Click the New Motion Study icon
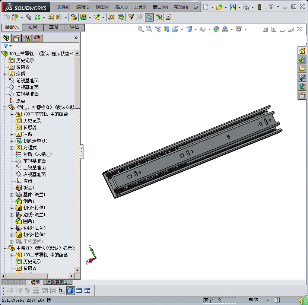The height and width of the screenshot is (305, 308). coord(111,17)
